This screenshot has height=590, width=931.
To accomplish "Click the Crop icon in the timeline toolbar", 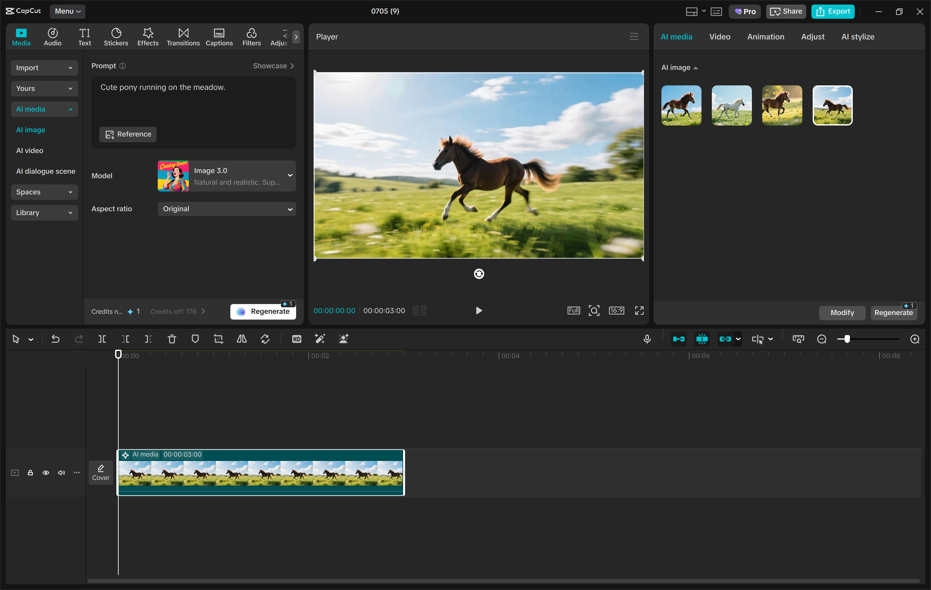I will tap(218, 339).
